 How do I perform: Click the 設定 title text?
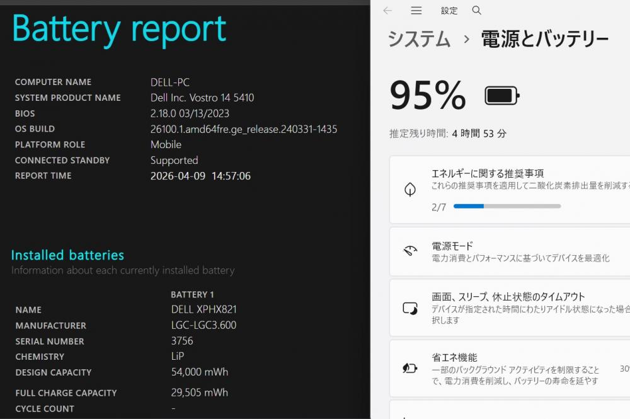coord(449,11)
